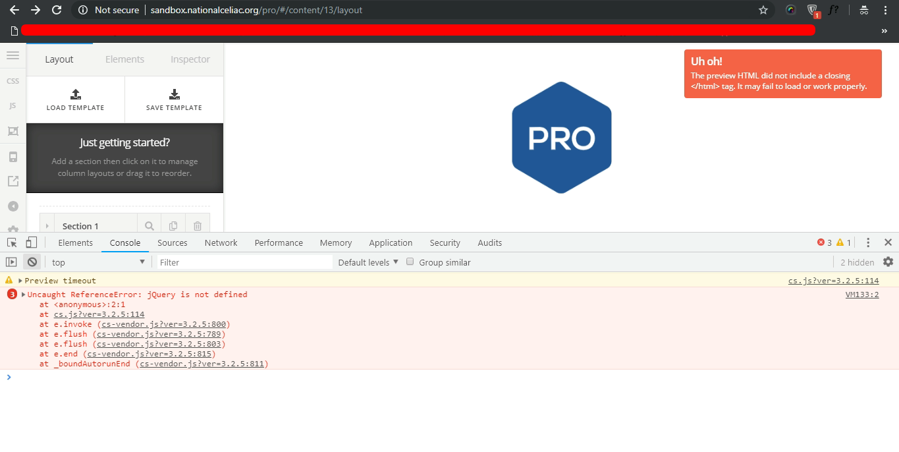Open the VM133:2 source link

(862, 295)
